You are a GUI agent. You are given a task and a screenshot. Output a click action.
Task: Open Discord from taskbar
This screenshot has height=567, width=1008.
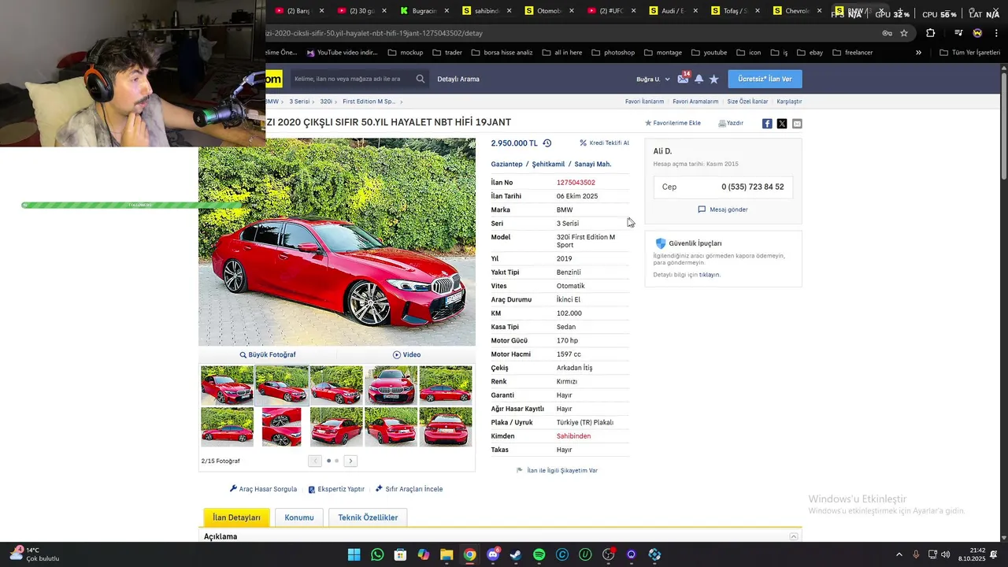(493, 554)
